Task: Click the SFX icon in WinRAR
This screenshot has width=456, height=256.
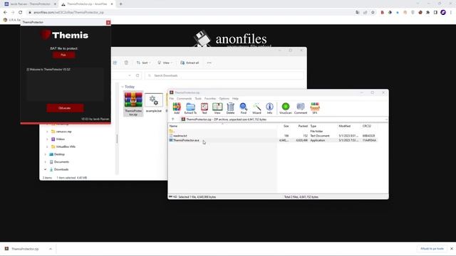Action: [315, 108]
